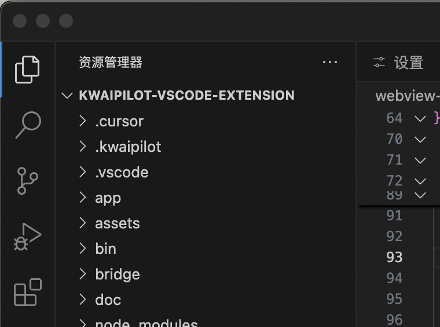
Task: Open the explorer's three-dot more actions menu
Action: tap(329, 63)
